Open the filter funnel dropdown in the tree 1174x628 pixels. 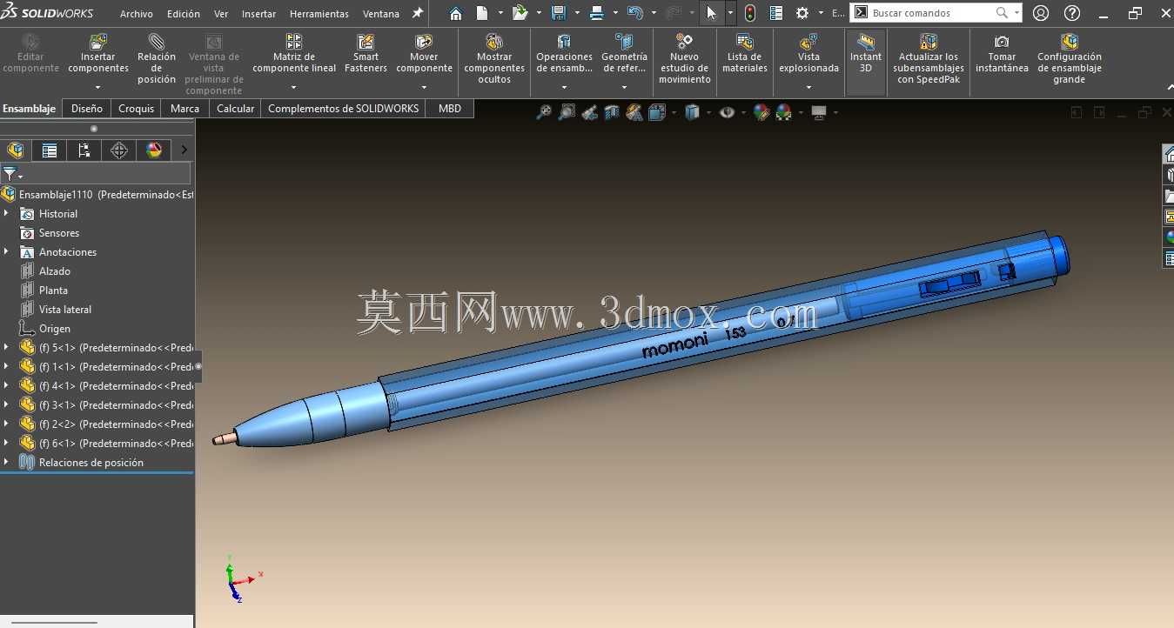point(12,174)
